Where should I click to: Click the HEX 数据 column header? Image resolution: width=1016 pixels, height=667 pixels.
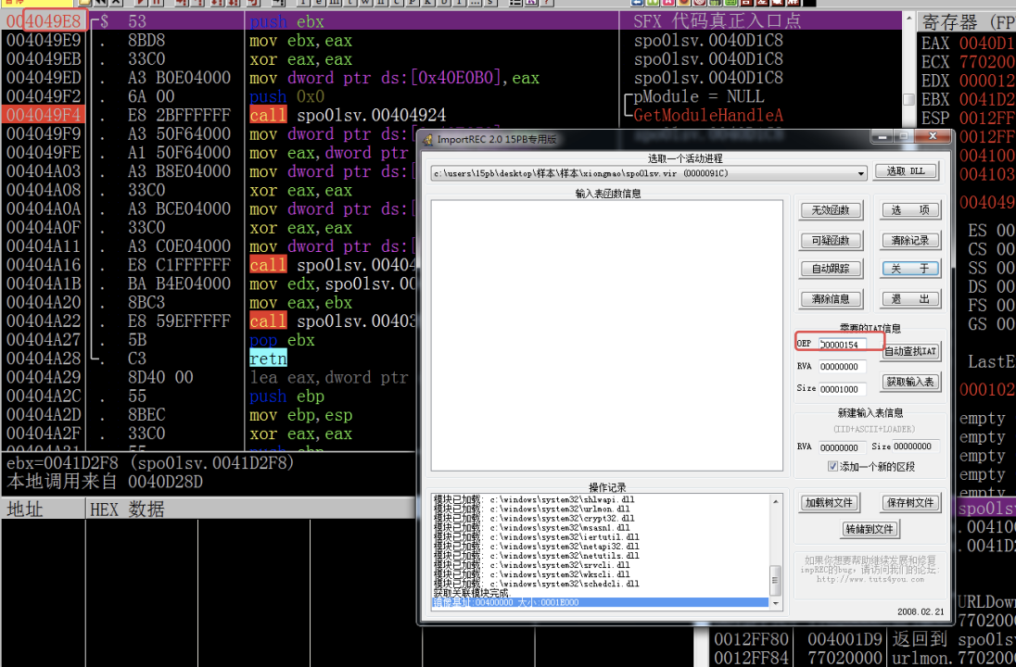pyautogui.click(x=127, y=509)
